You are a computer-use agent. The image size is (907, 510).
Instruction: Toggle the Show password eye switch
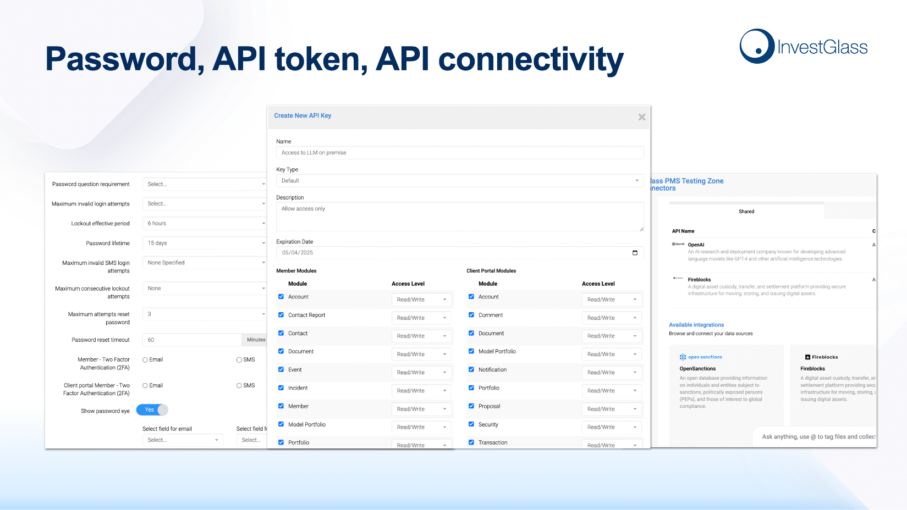(x=152, y=410)
